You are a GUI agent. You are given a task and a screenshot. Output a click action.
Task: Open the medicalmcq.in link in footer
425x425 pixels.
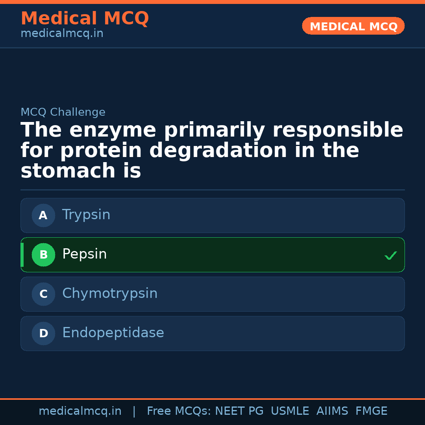[80, 411]
